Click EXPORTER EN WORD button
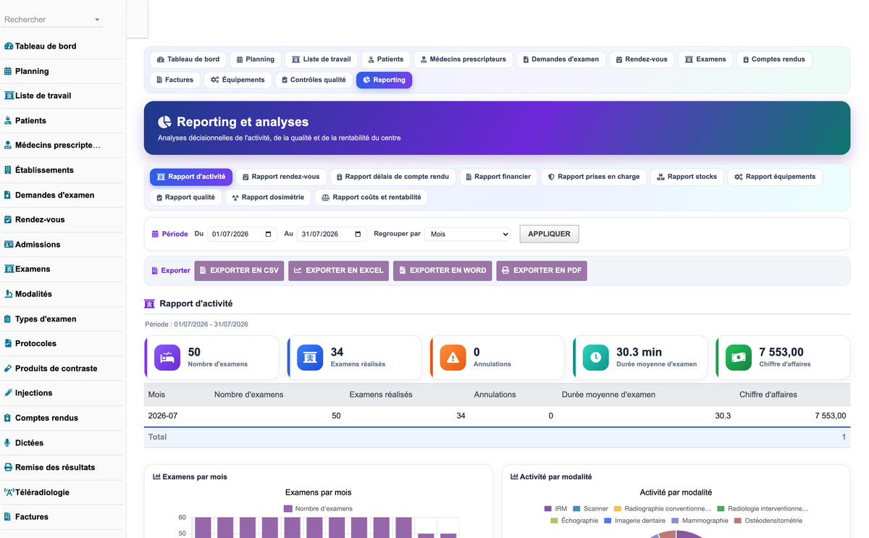Viewport: 869px width, 538px height. 442,271
